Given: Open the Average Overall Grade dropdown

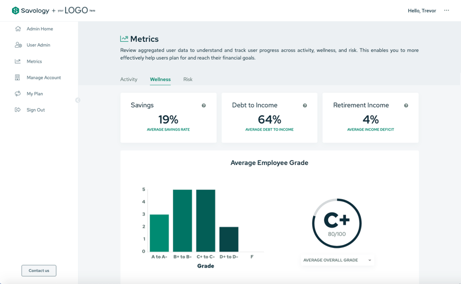Looking at the screenshot, I should coord(337,260).
